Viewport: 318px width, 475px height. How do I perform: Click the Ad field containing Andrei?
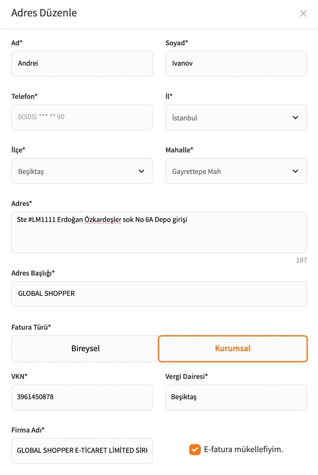click(x=82, y=64)
